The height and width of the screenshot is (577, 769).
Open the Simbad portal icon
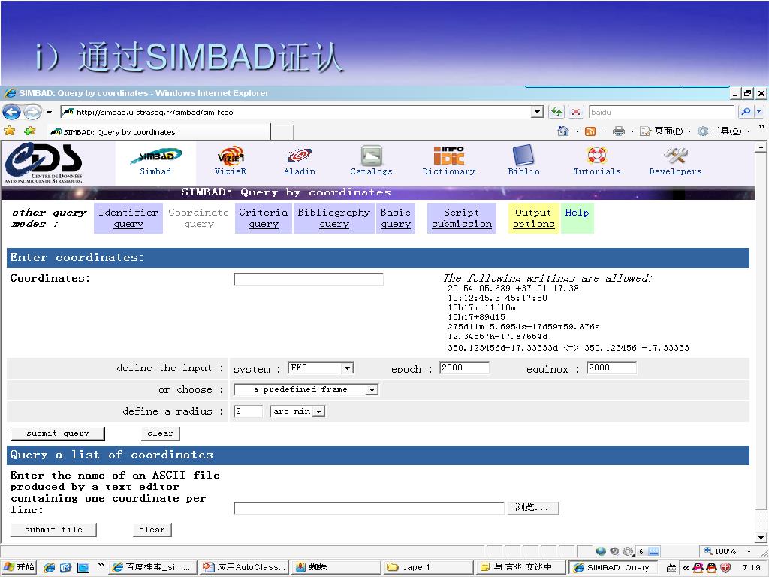tap(155, 162)
